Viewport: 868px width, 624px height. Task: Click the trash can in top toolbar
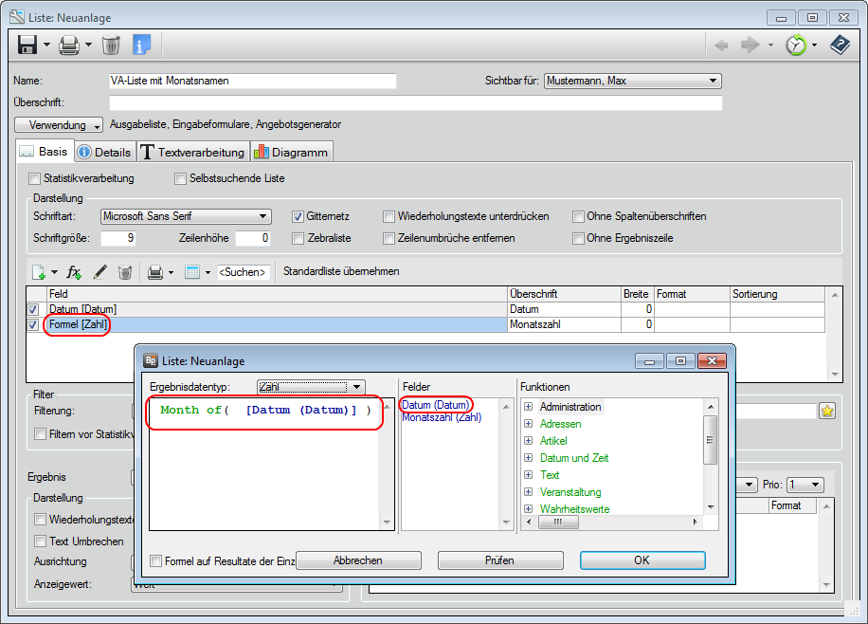(111, 45)
